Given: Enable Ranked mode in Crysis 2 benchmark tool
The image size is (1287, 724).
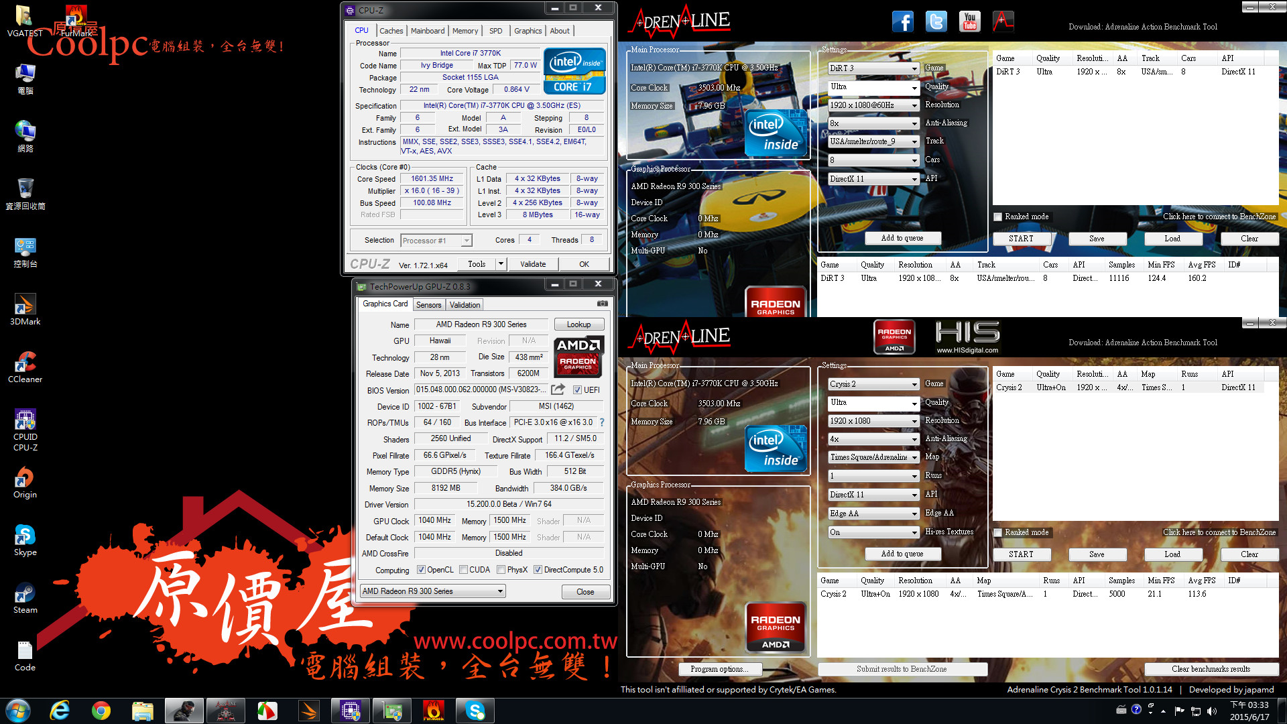Looking at the screenshot, I should point(998,532).
